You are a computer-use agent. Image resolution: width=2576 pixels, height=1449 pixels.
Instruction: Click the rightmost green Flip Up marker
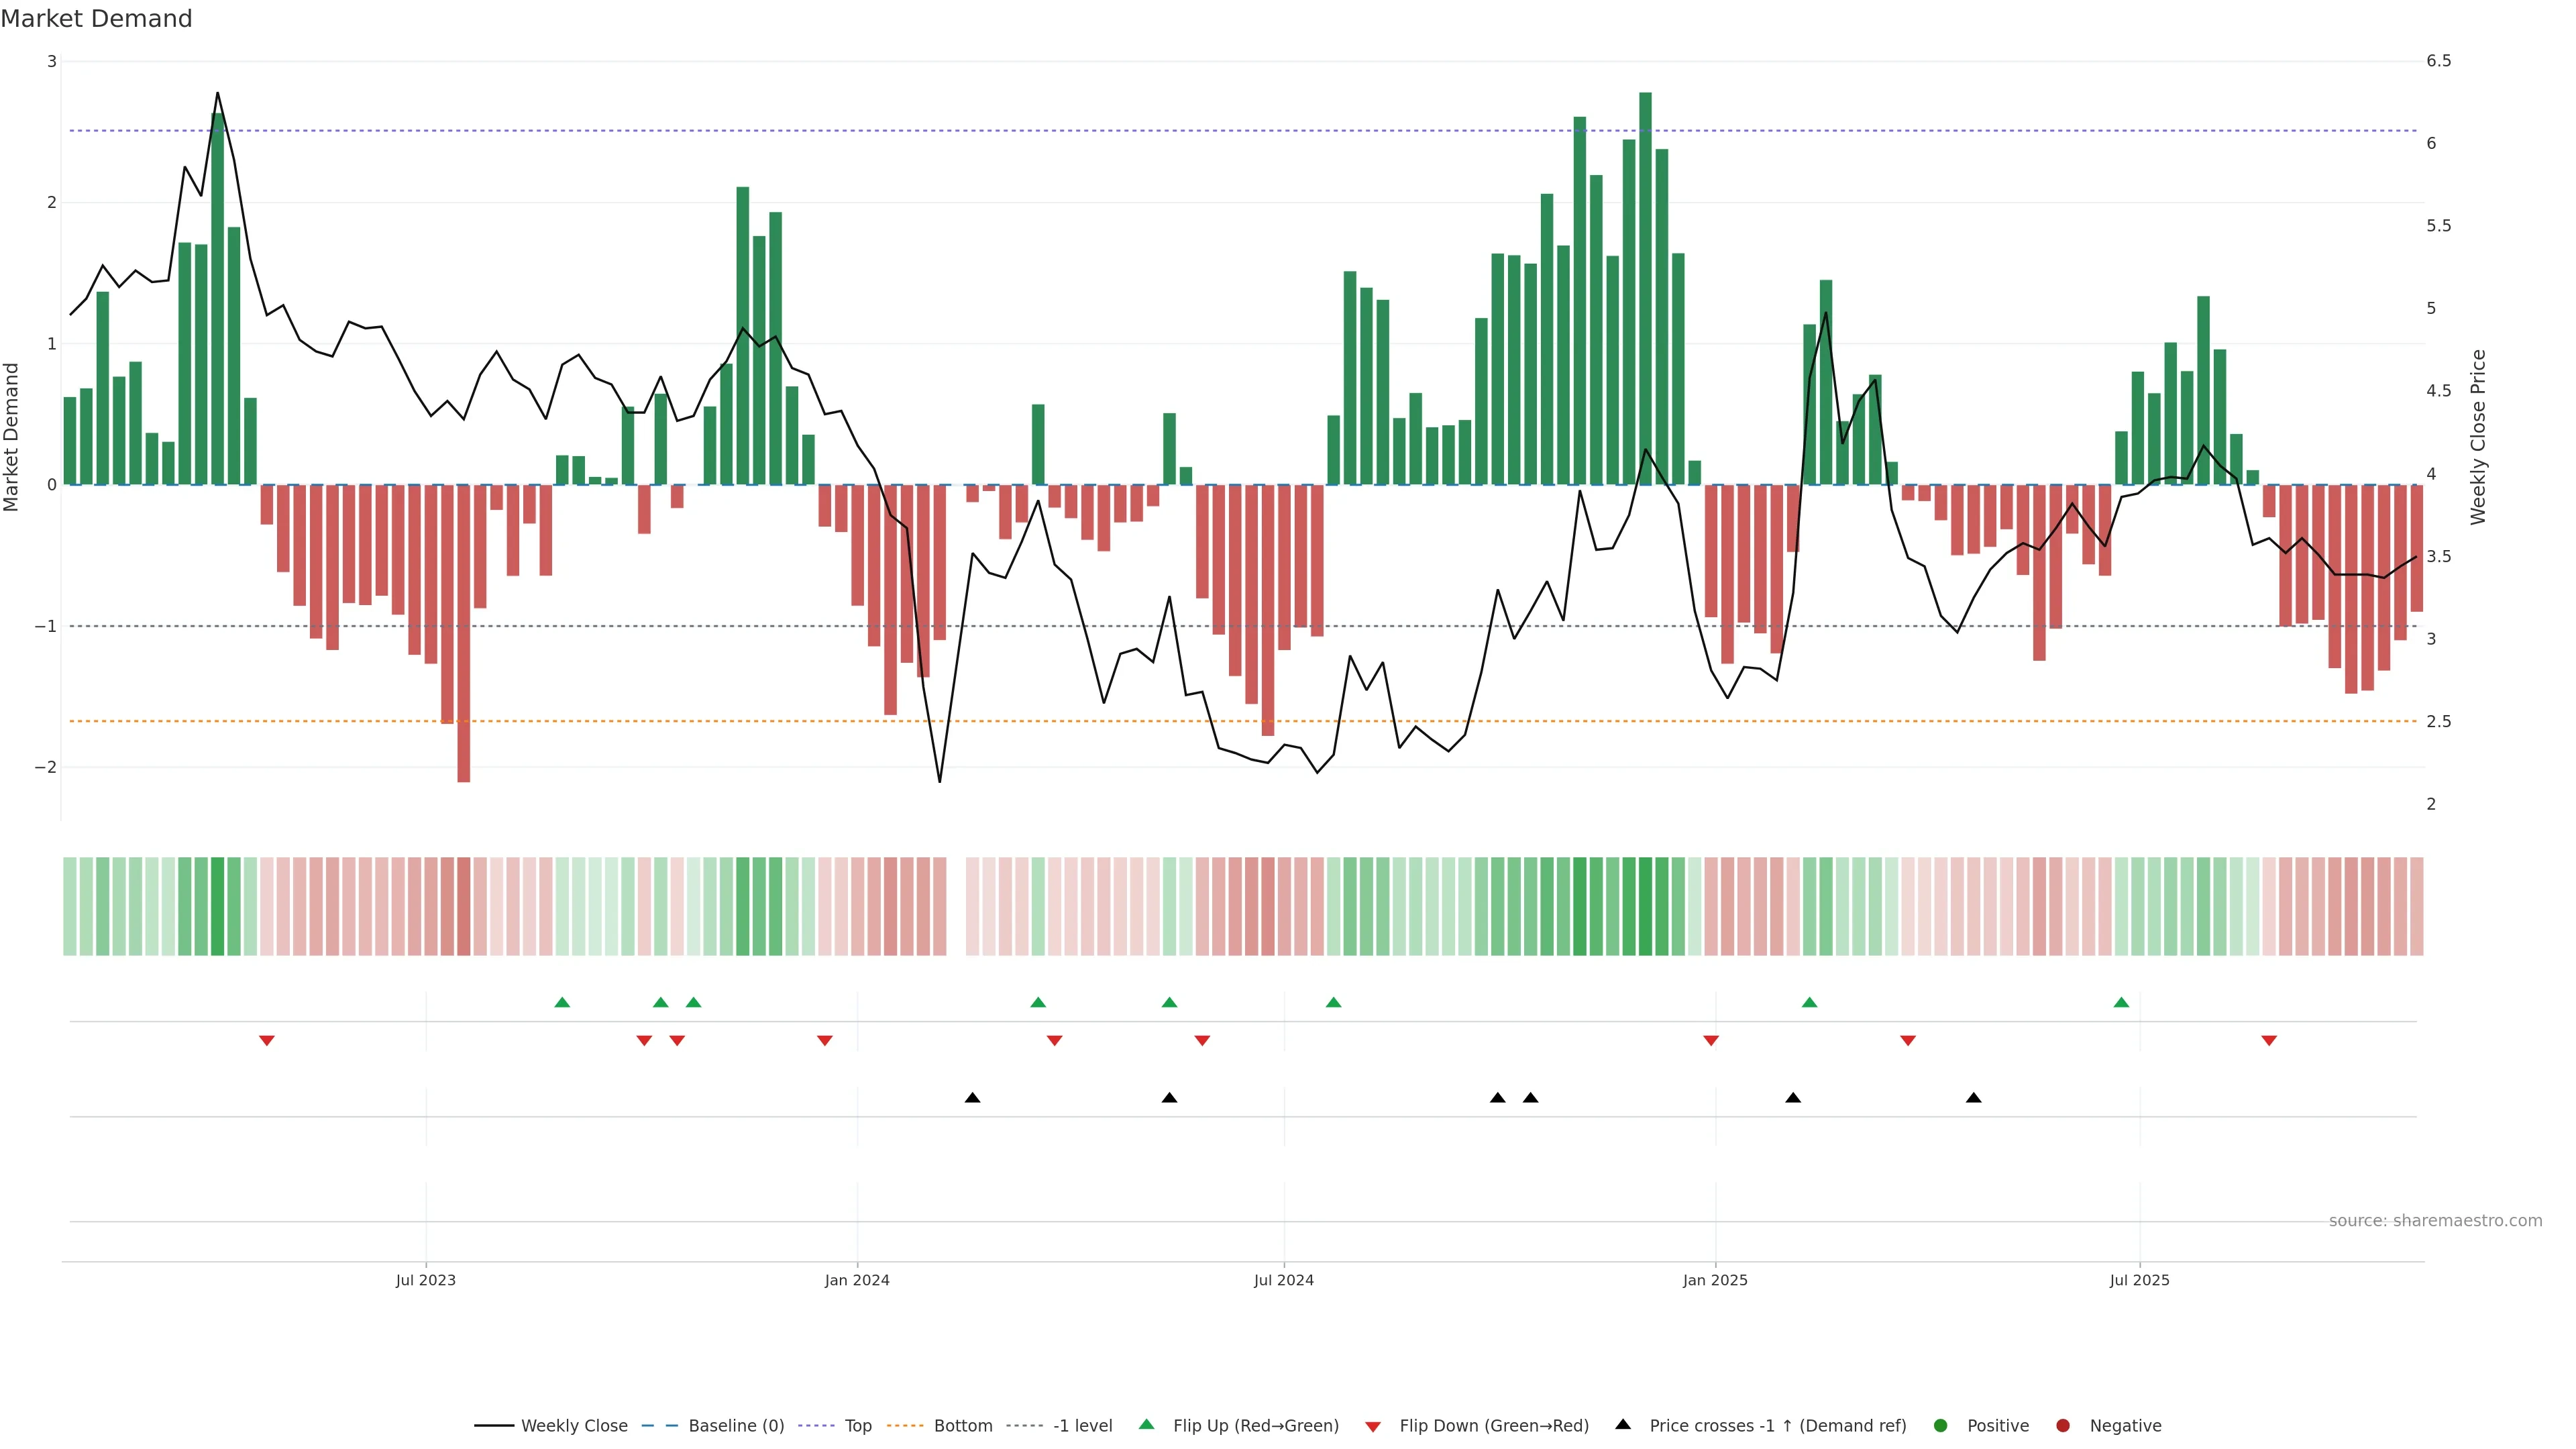click(x=2121, y=1002)
